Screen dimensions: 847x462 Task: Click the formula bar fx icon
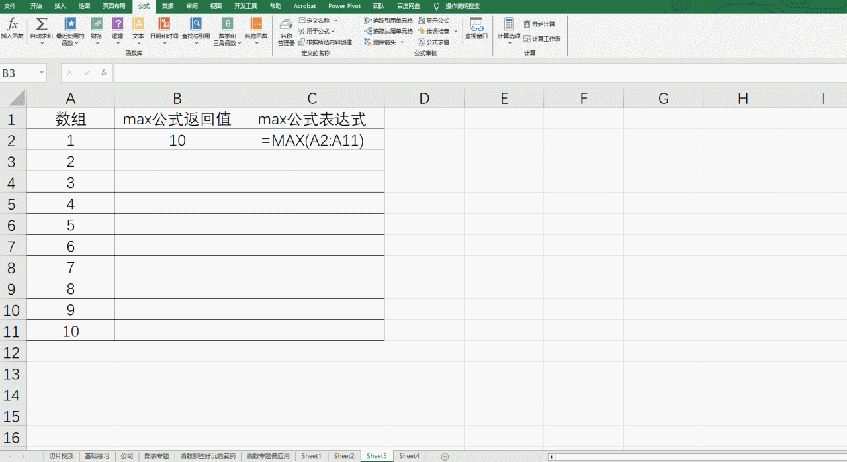click(104, 73)
